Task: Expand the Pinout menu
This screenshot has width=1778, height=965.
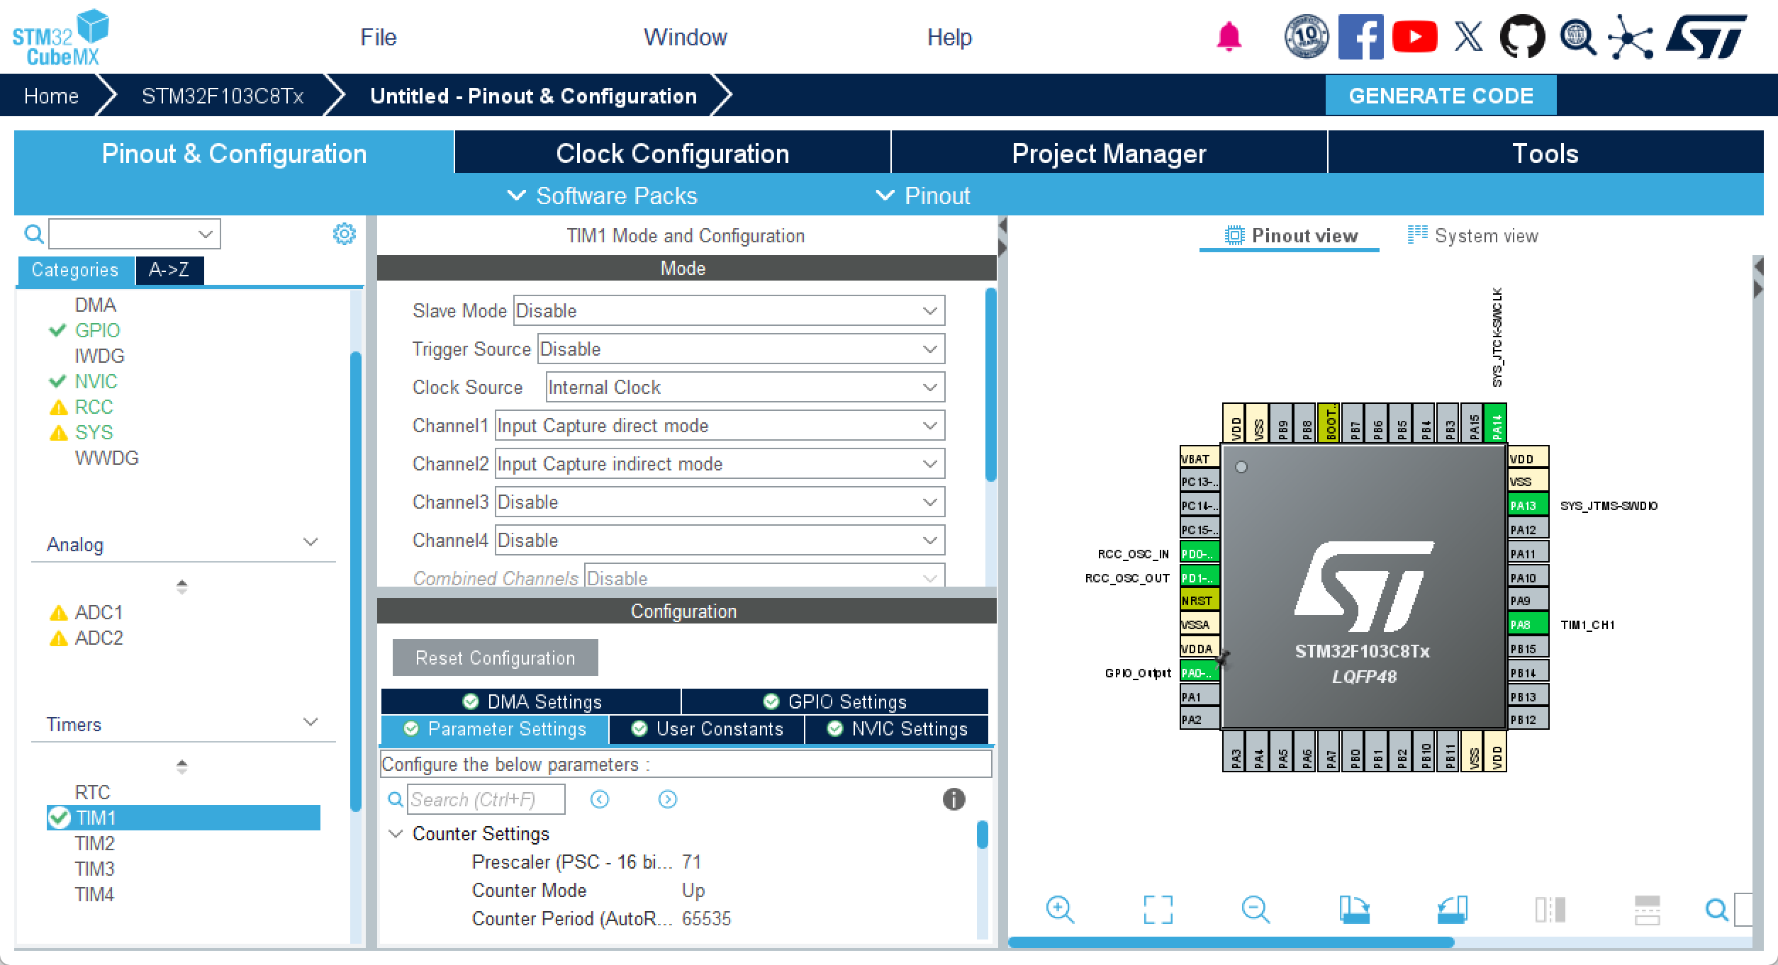Action: (x=923, y=196)
